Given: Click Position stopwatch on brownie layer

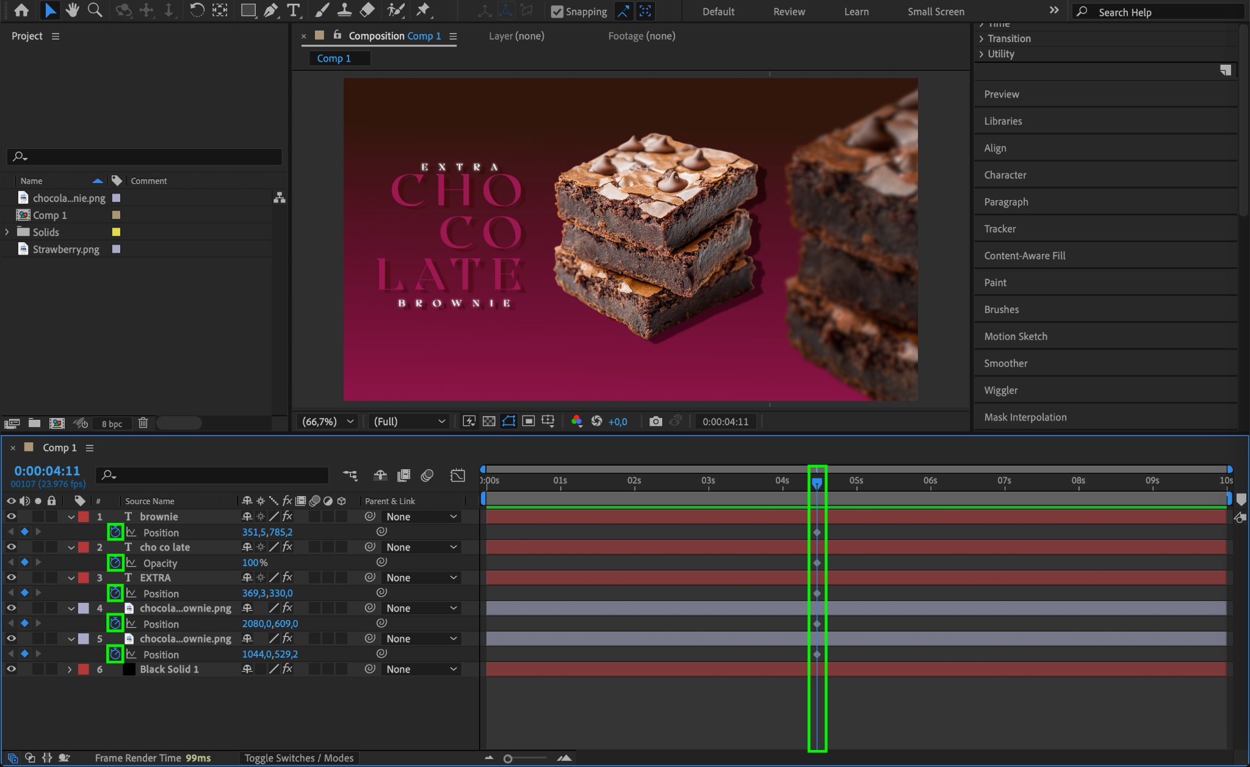Looking at the screenshot, I should click(x=115, y=532).
